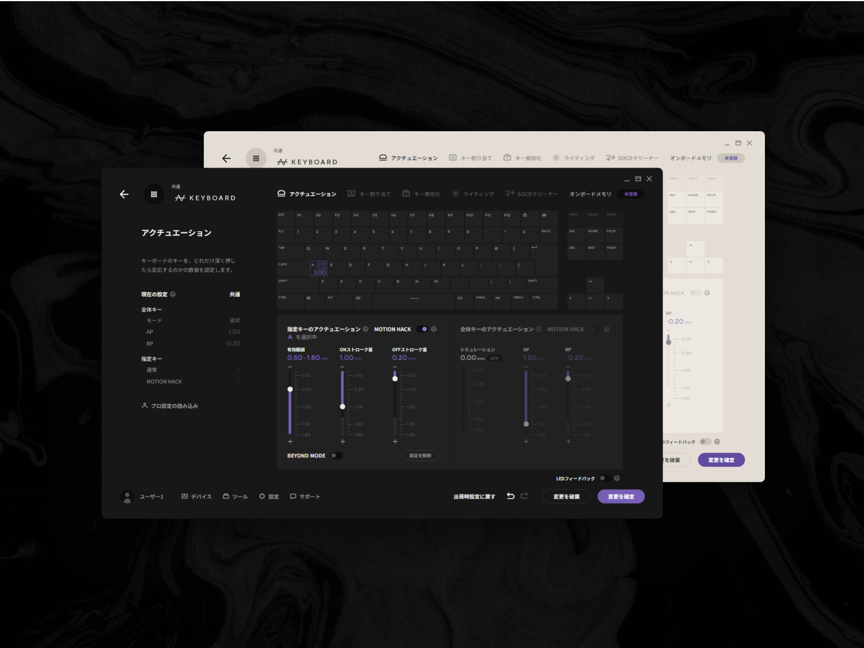Open キー割り当て tab in light window
The height and width of the screenshot is (648, 864).
[471, 158]
